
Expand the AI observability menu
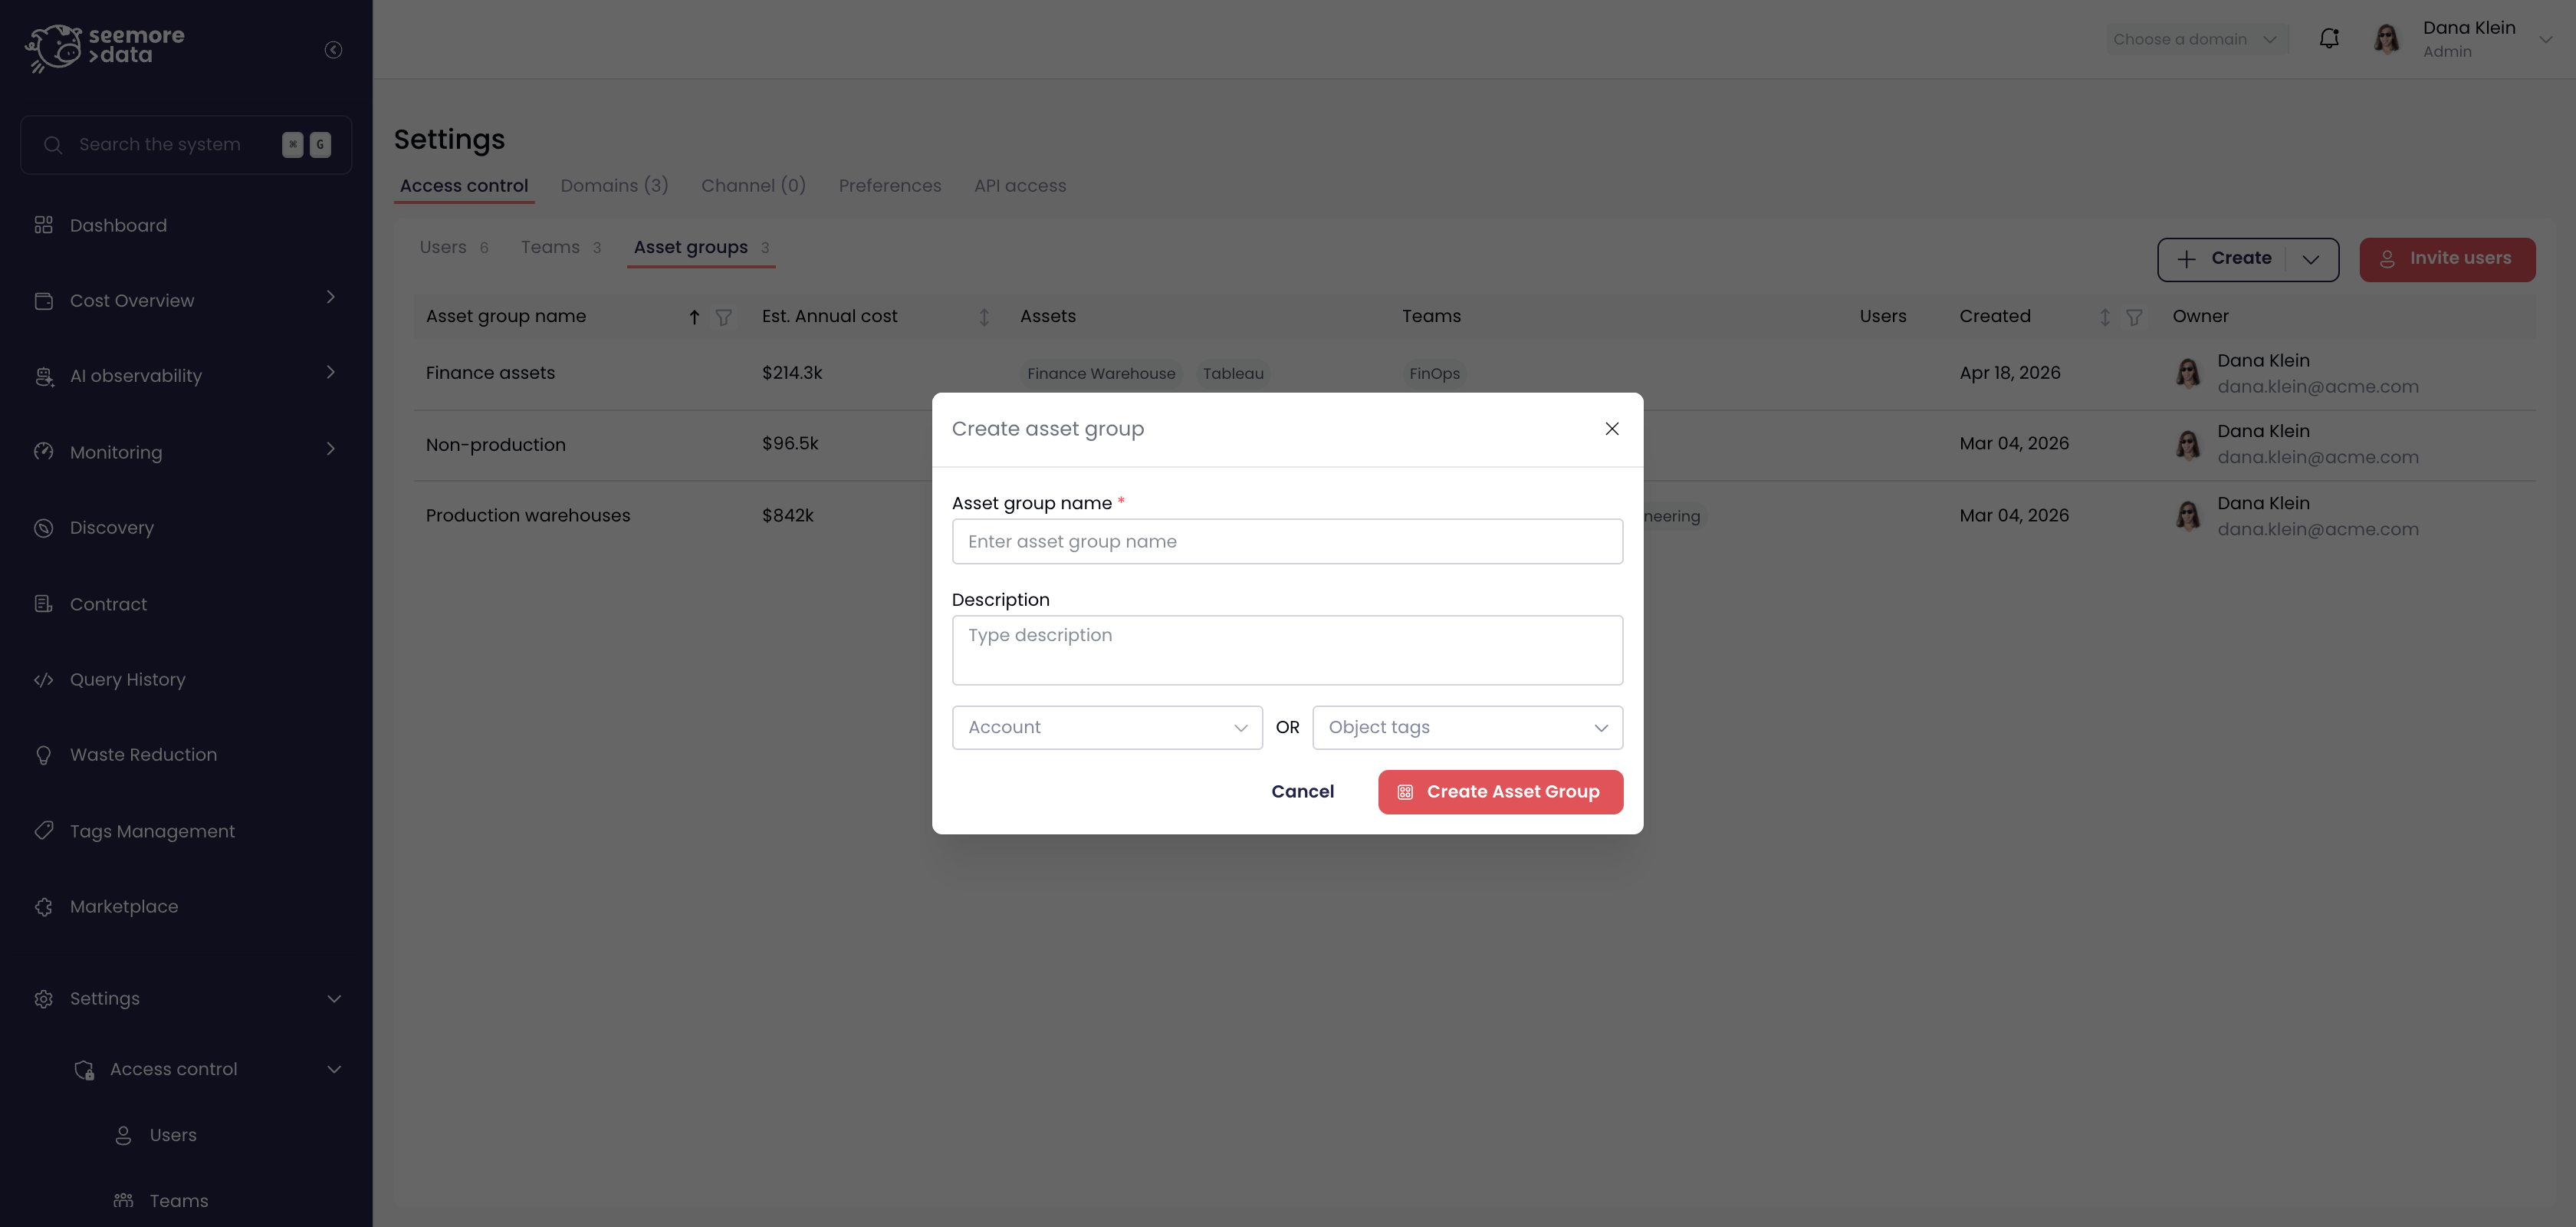pyautogui.click(x=331, y=372)
